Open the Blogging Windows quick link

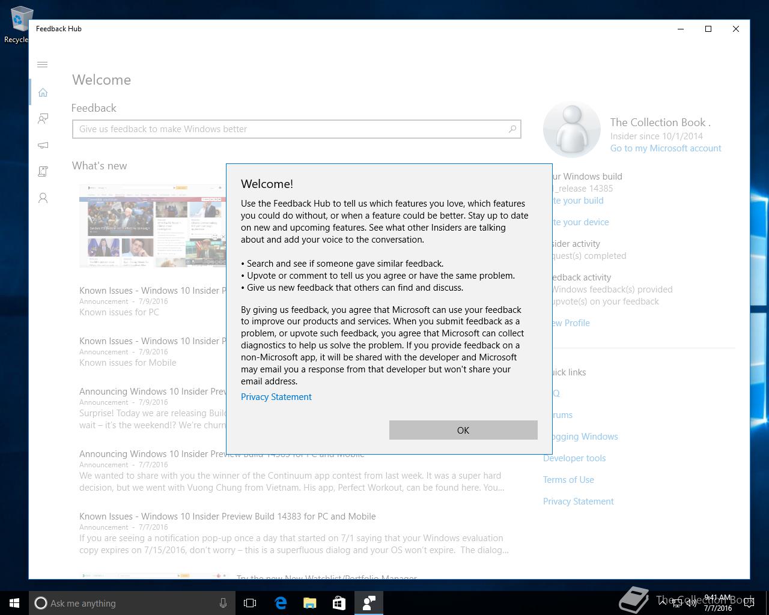585,437
